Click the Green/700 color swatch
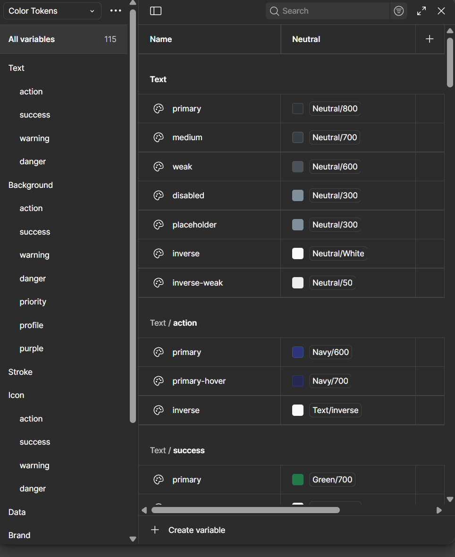Screen dimensions: 455x557 click(x=298, y=480)
